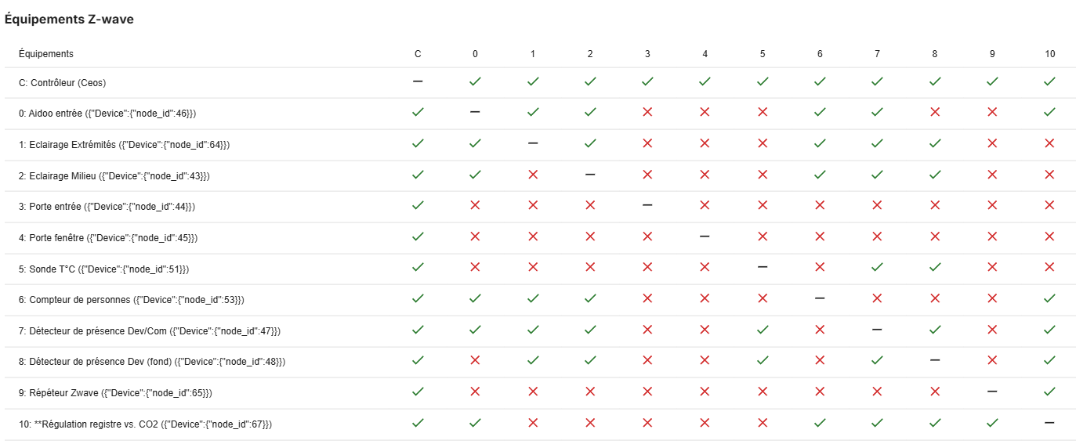The image size is (1076, 444).
Task: Click red cross in Porte entrée row, column 10
Action: click(1049, 205)
